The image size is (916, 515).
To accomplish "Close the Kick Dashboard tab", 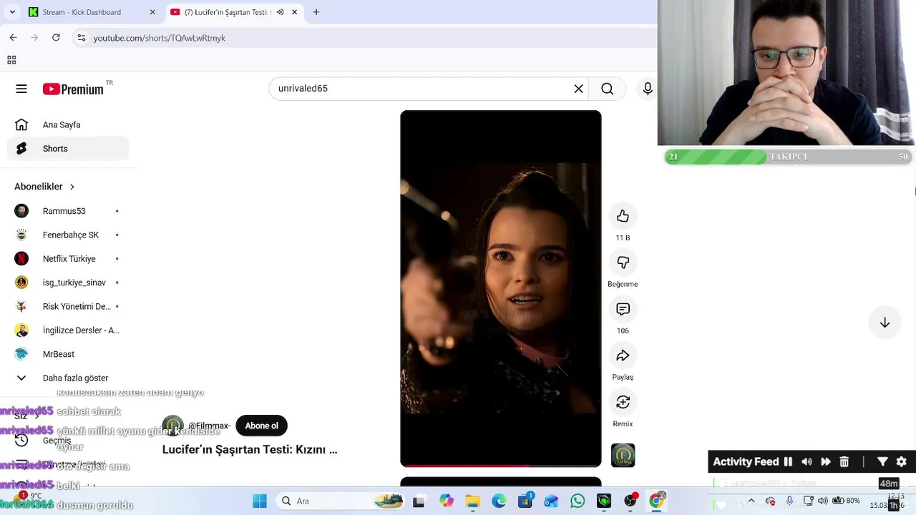I will (152, 12).
